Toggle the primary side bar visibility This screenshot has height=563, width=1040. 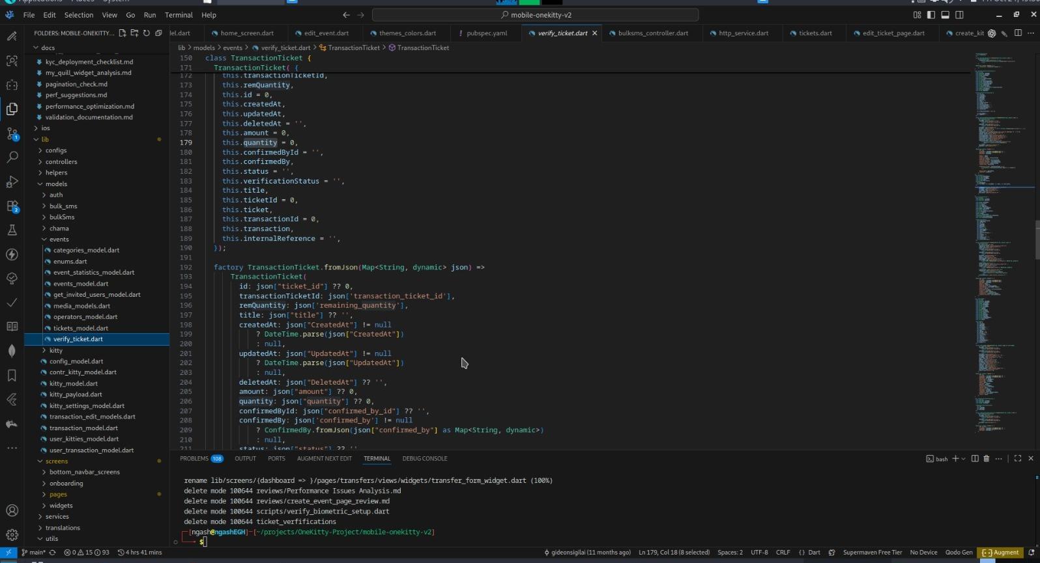coord(931,15)
